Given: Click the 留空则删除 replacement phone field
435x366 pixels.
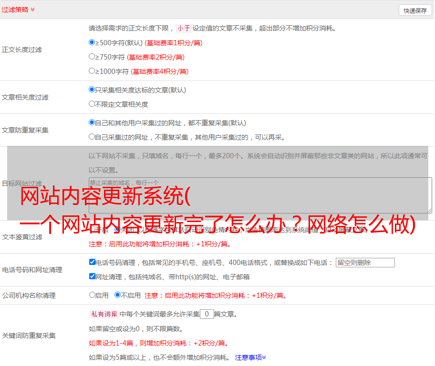Looking at the screenshot, I should [365, 263].
